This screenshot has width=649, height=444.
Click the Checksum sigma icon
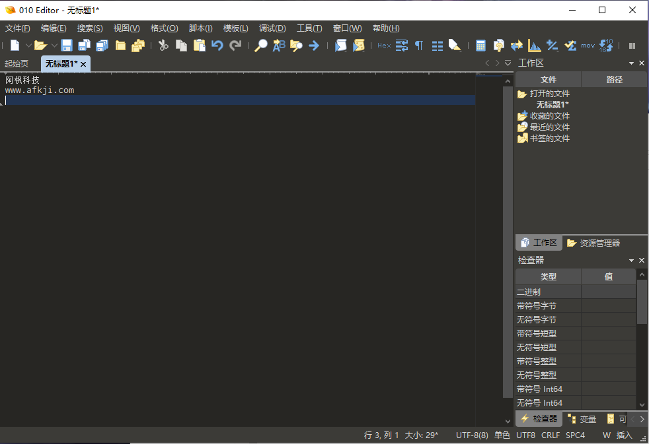570,46
